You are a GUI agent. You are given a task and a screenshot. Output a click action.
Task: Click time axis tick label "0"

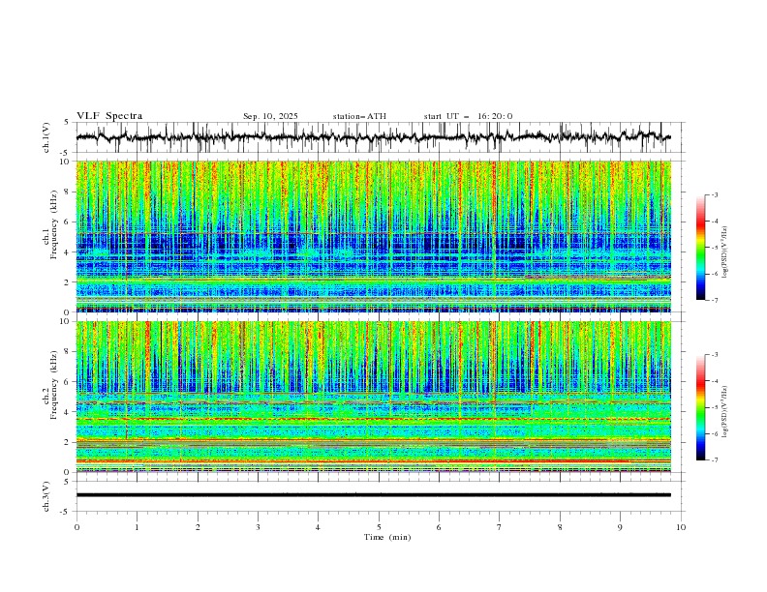(77, 527)
